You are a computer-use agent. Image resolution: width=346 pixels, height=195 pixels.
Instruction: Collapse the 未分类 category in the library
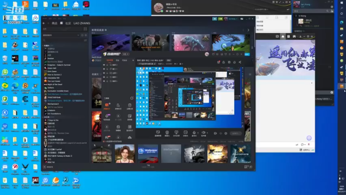(43, 117)
